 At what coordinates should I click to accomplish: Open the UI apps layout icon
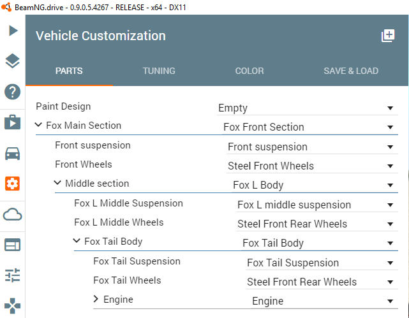pyautogui.click(x=13, y=245)
